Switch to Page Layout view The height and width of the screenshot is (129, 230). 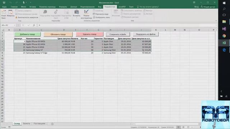coord(183,127)
